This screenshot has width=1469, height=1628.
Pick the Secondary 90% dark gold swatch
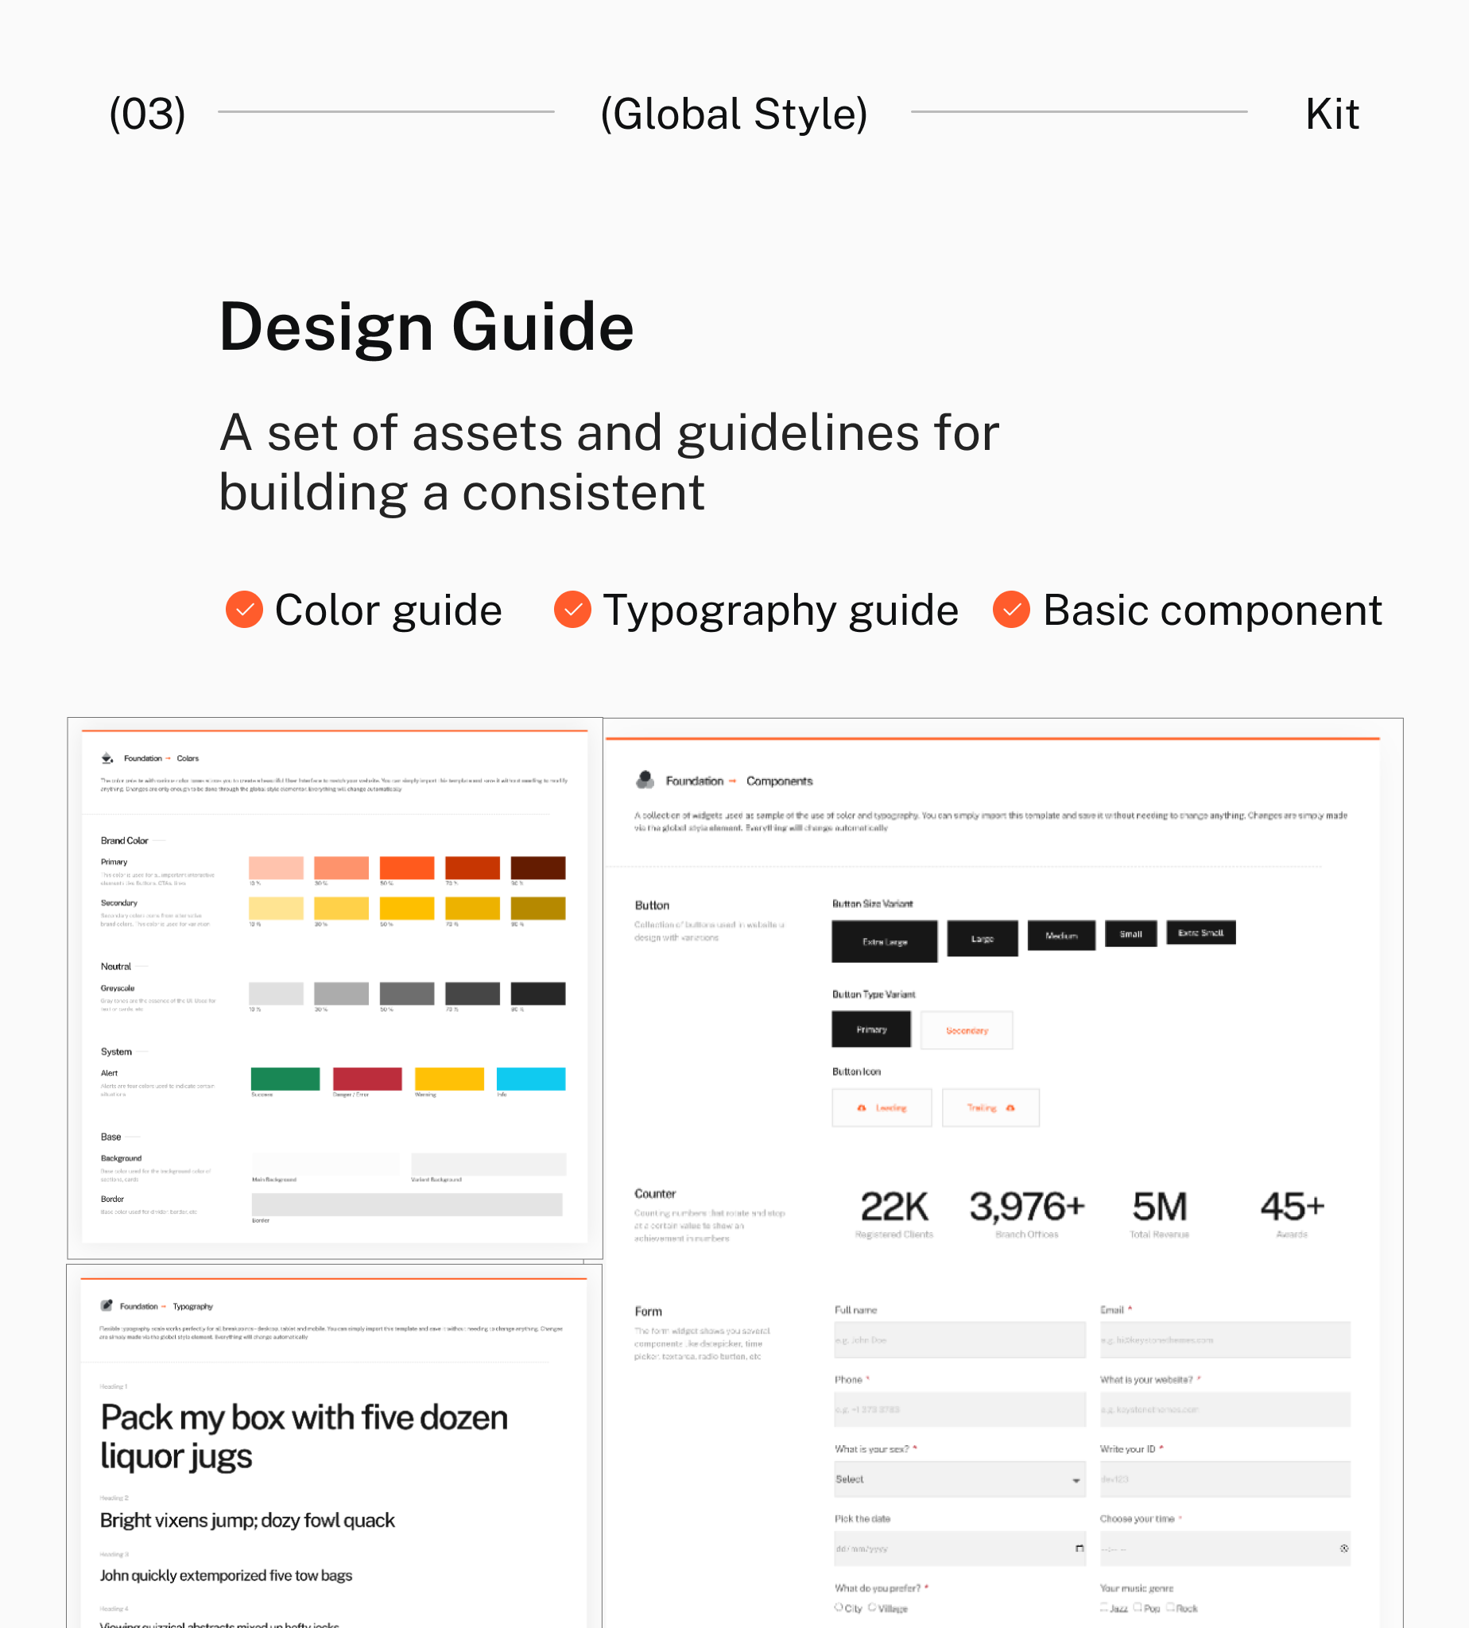click(x=538, y=908)
